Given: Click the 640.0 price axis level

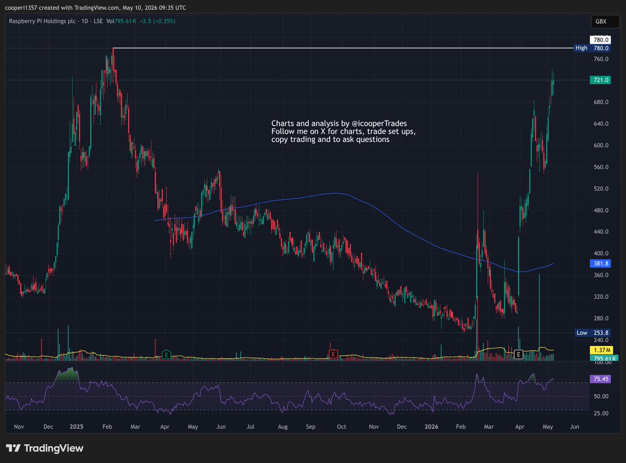Looking at the screenshot, I should pyautogui.click(x=600, y=124).
